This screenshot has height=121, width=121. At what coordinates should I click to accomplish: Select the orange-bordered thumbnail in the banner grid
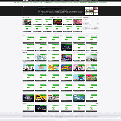96,14
